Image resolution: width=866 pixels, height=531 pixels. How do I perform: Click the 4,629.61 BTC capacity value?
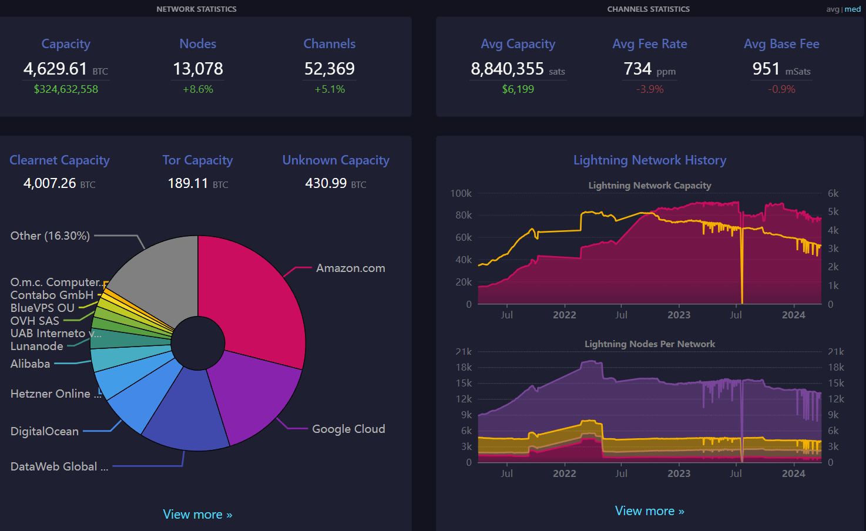click(66, 69)
